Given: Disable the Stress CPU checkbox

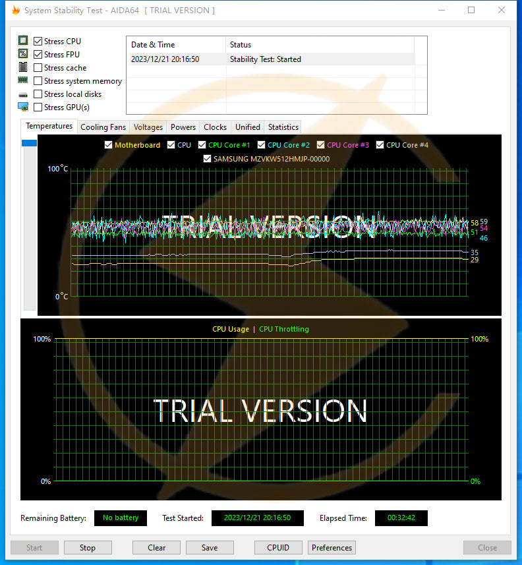Looking at the screenshot, I should 38,42.
